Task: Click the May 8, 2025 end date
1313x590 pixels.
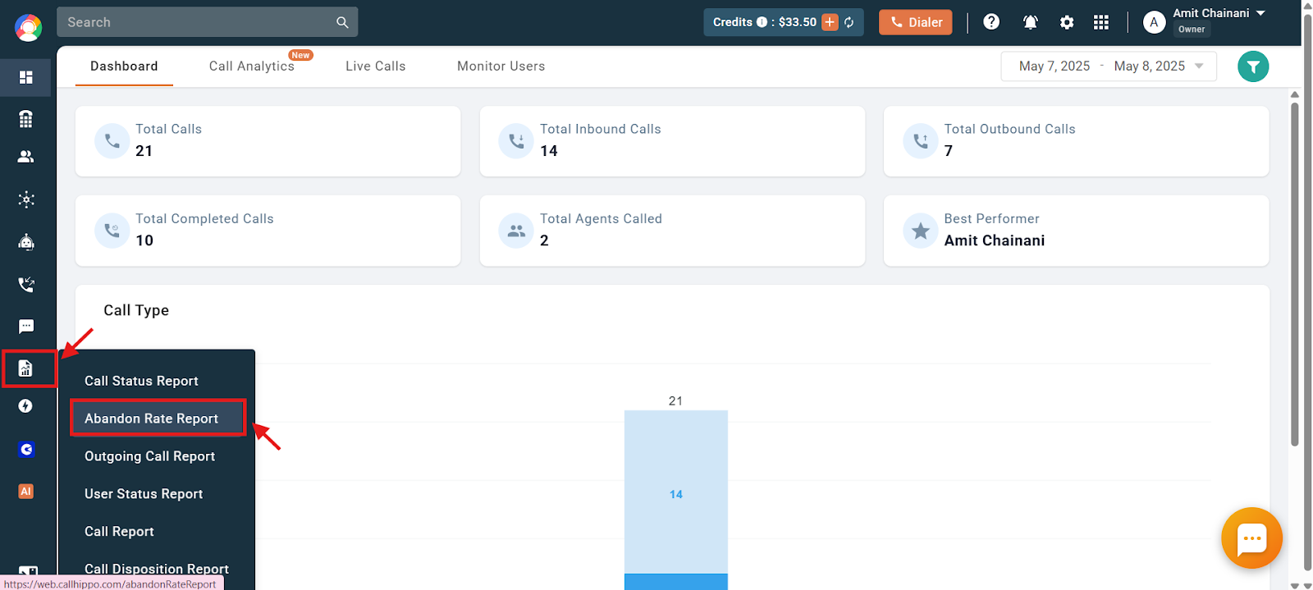Action: pos(1150,66)
